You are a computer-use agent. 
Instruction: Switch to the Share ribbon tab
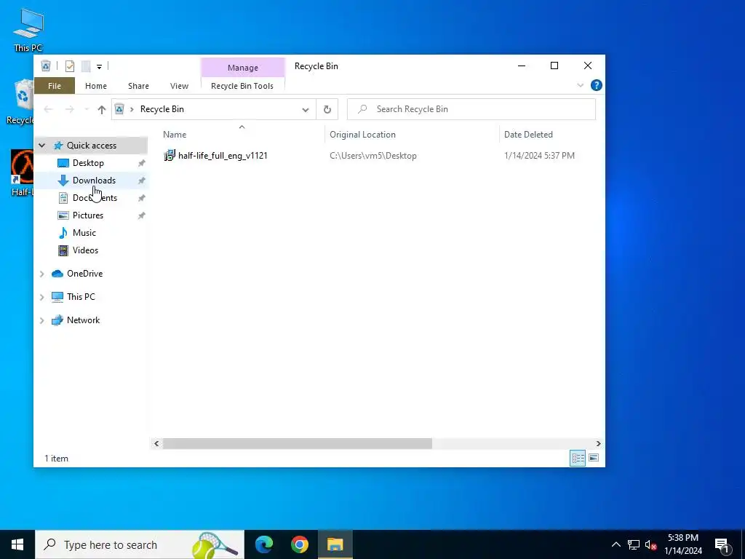(x=138, y=86)
